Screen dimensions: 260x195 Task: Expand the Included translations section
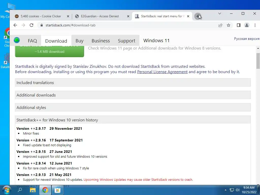tap(133, 83)
